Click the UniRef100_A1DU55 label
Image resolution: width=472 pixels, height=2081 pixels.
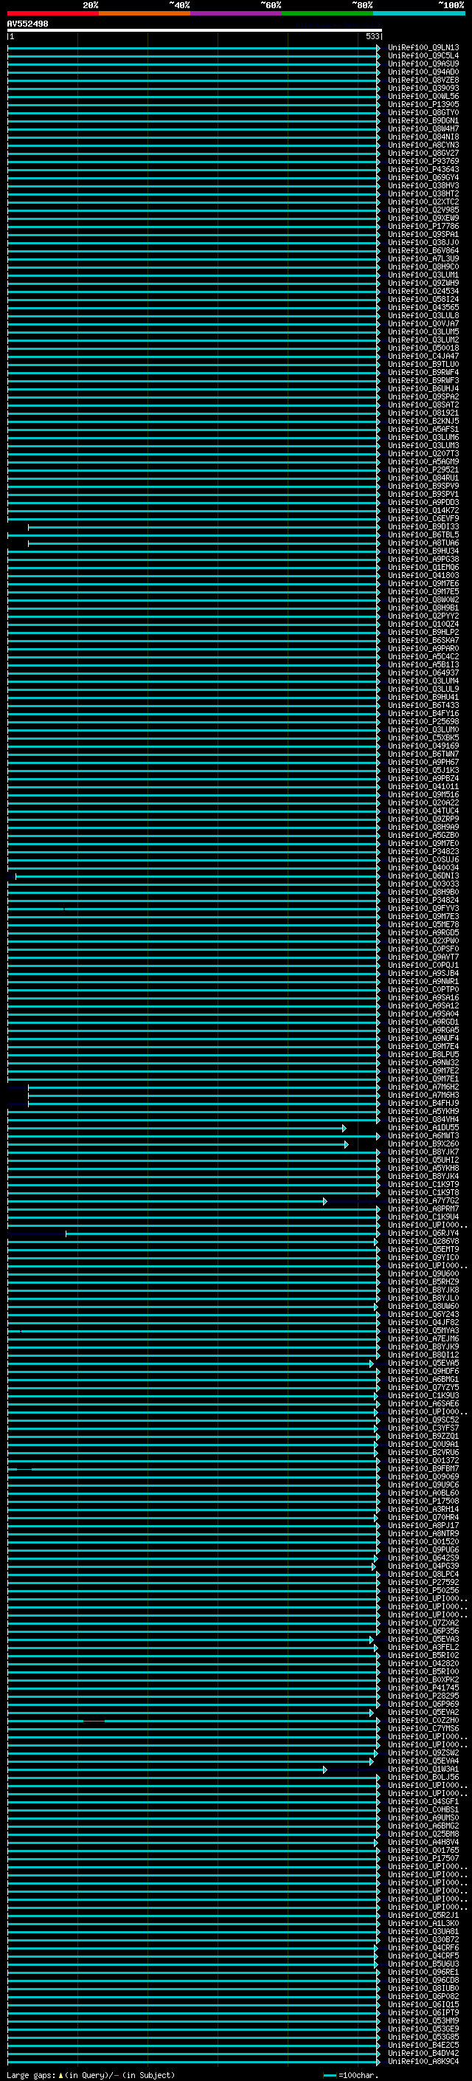tap(423, 1127)
